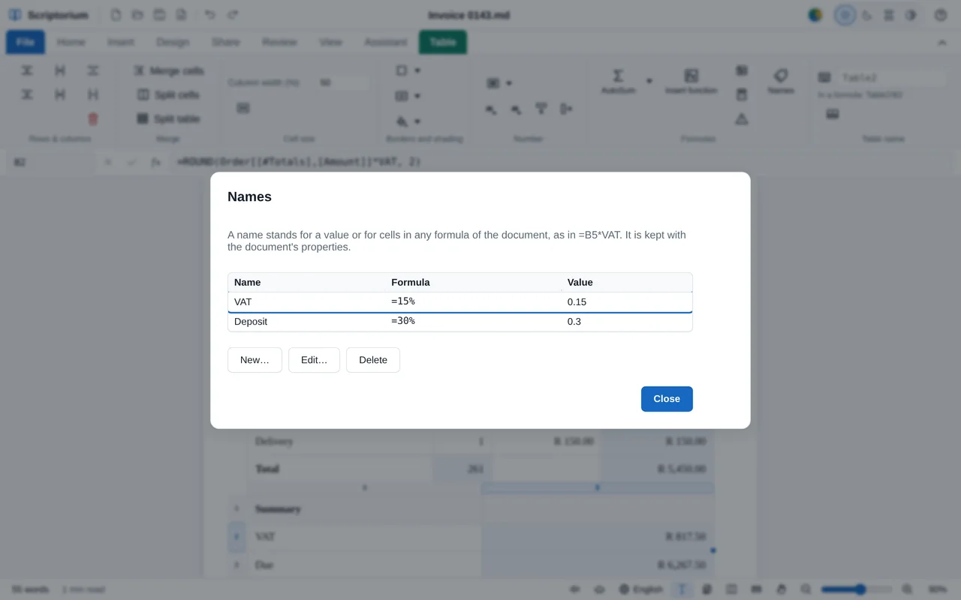The image size is (961, 600).
Task: Switch to the Insert ribbon tab
Action: coord(121,42)
